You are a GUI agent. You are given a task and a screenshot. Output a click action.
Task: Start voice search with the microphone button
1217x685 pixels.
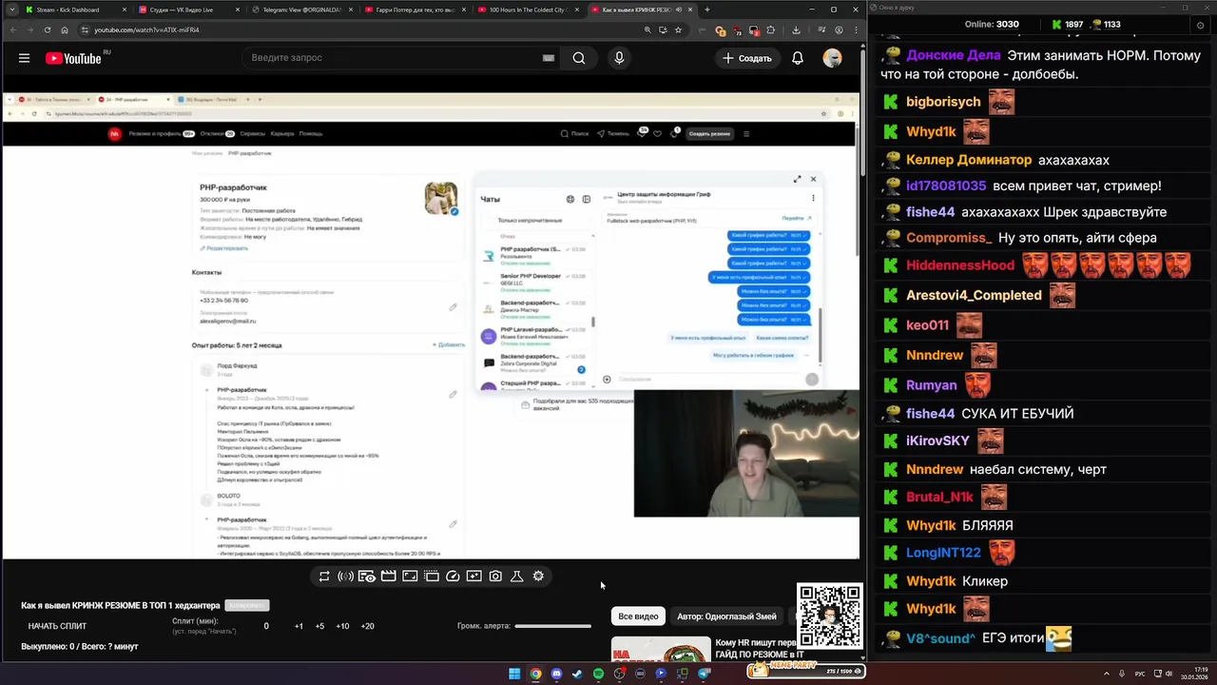[x=619, y=58]
